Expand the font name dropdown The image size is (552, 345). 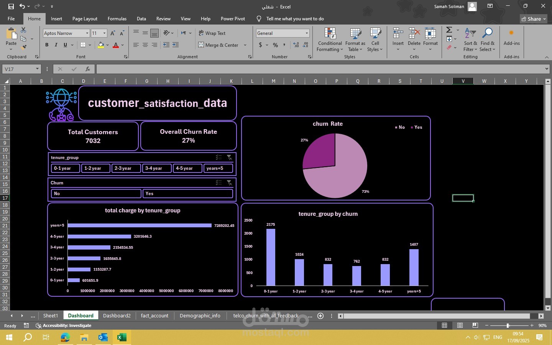click(87, 33)
